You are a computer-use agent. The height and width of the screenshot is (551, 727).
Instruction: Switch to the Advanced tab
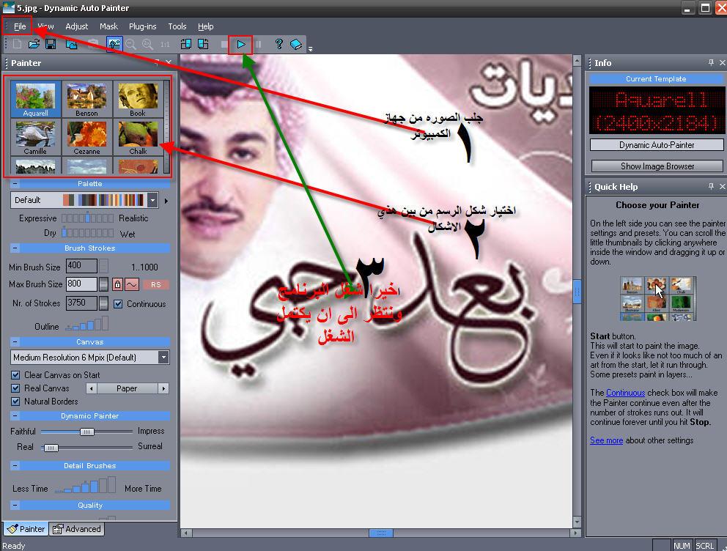77,529
